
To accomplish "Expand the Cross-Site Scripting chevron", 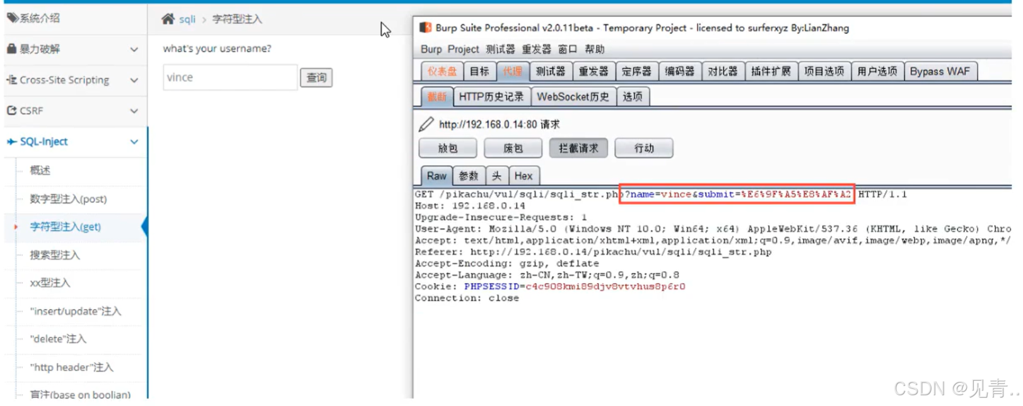I will [x=134, y=80].
